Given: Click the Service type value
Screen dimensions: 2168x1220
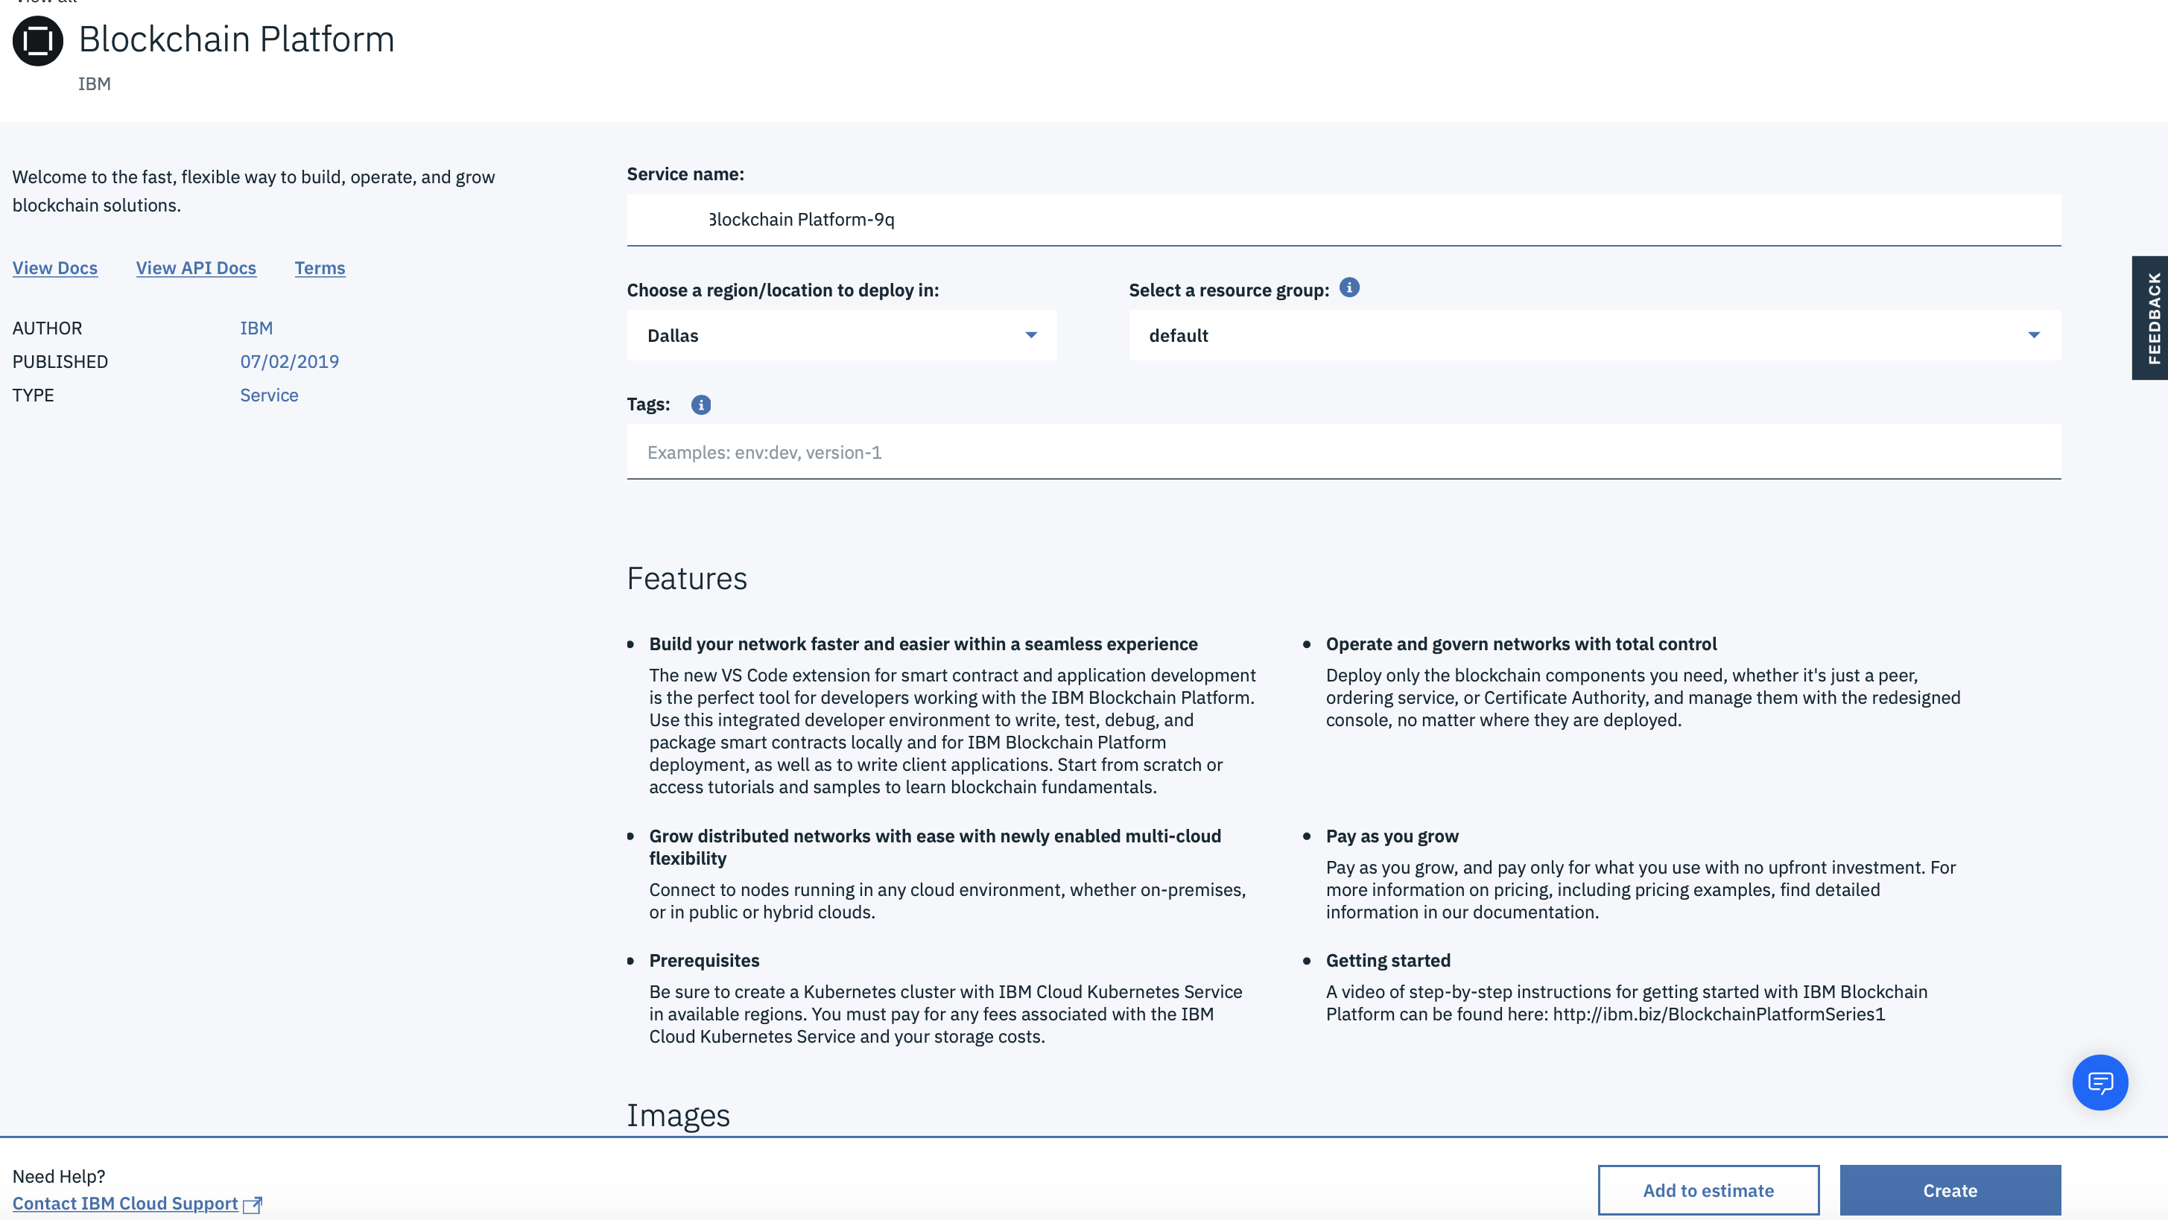Looking at the screenshot, I should click(268, 395).
